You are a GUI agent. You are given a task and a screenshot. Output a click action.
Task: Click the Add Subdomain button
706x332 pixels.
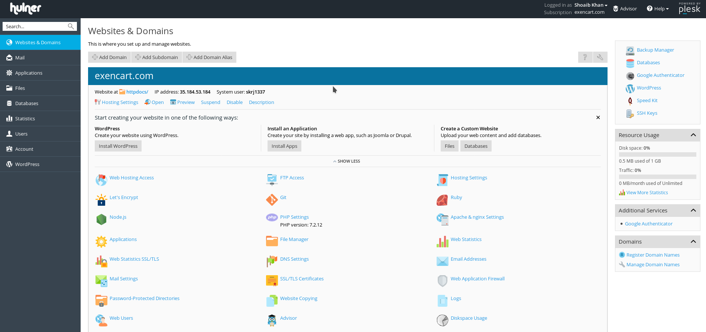(156, 57)
